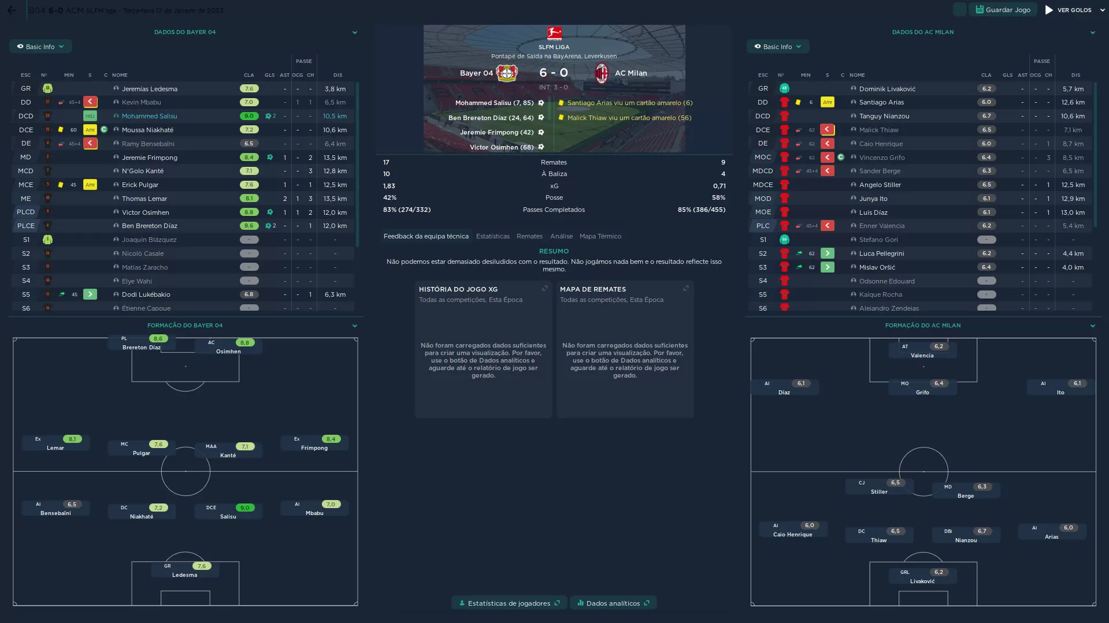Viewport: 1109px width, 623px height.
Task: Collapse the Dados do Bayer 04 panel chevron
Action: [x=355, y=32]
